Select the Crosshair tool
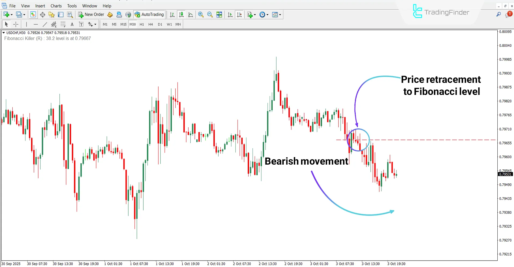 [x=16, y=24]
